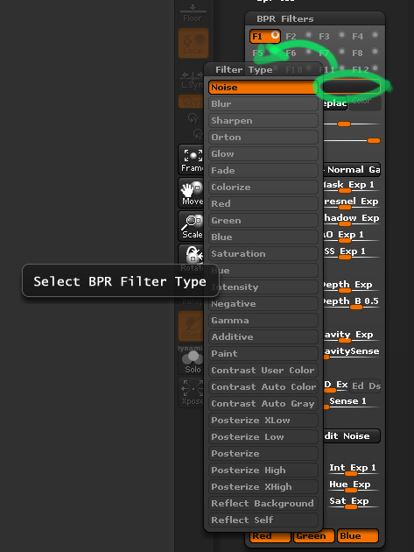
Task: Choose Saturation filter type
Action: pyautogui.click(x=263, y=254)
